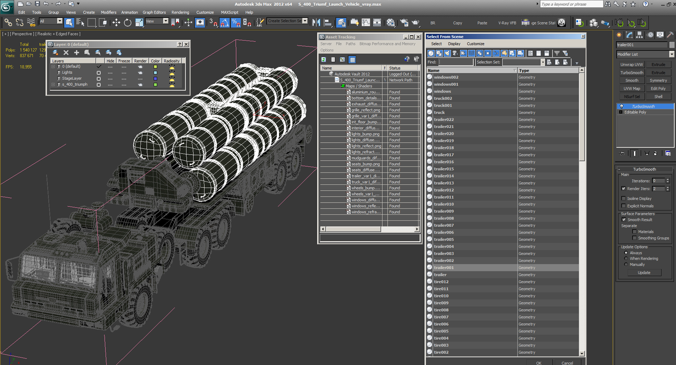Confirm selection with the OK button
The width and height of the screenshot is (676, 365).
[539, 363]
